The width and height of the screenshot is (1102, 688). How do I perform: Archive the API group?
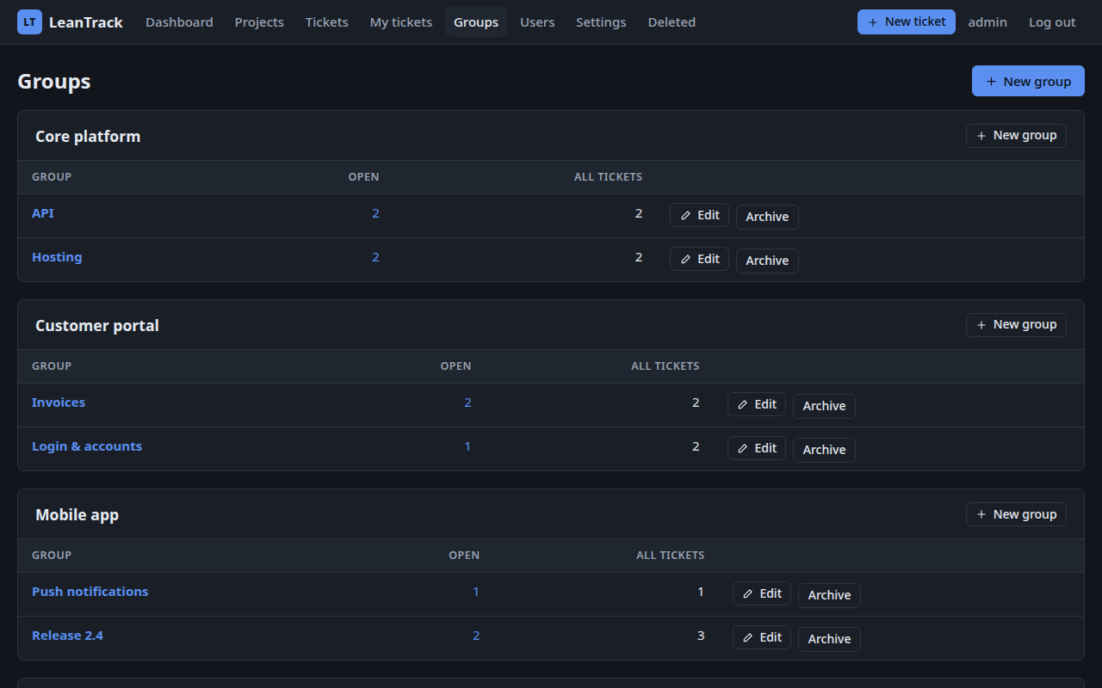tap(767, 217)
